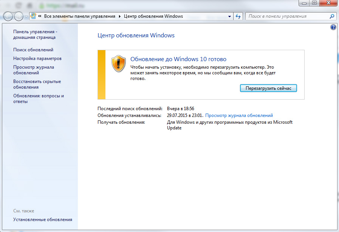
Task: Maximize the window
Action: (x=314, y=3)
